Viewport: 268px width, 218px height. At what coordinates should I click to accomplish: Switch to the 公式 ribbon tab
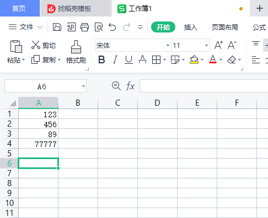tap(259, 28)
